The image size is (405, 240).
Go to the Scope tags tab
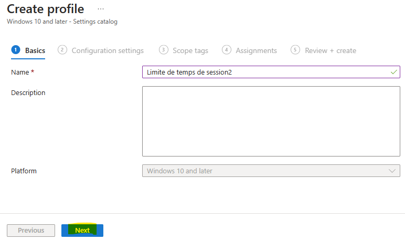190,50
